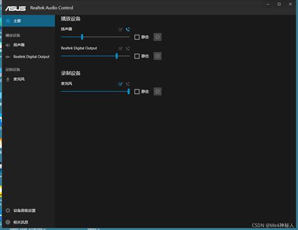Click the 扬声器 volume slider
Viewport: 298px width, 230px height.
[96, 37]
